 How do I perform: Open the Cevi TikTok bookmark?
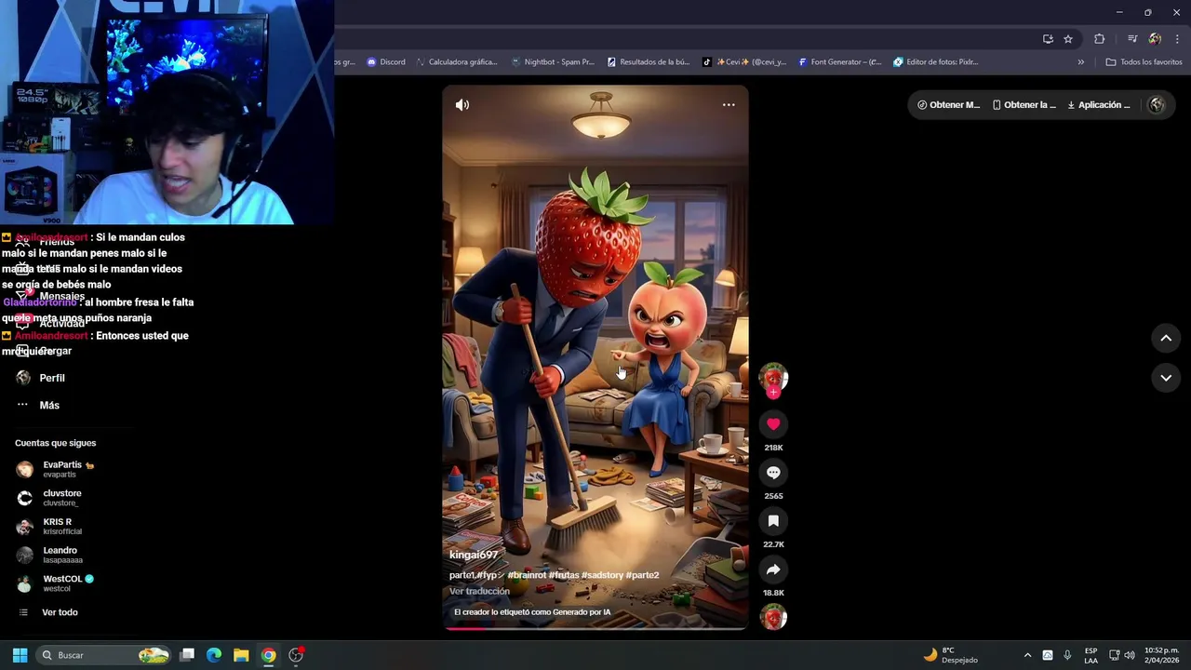744,62
